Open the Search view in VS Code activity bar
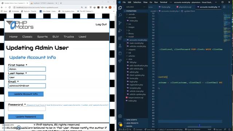233x131 pixels. (120, 15)
